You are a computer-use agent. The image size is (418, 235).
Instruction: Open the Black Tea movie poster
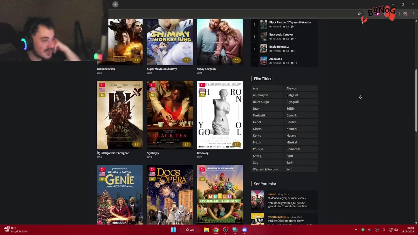[169, 115]
